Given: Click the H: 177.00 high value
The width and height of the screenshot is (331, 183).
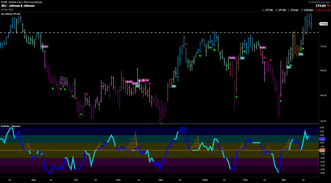Looking at the screenshot, I should 280,10.
